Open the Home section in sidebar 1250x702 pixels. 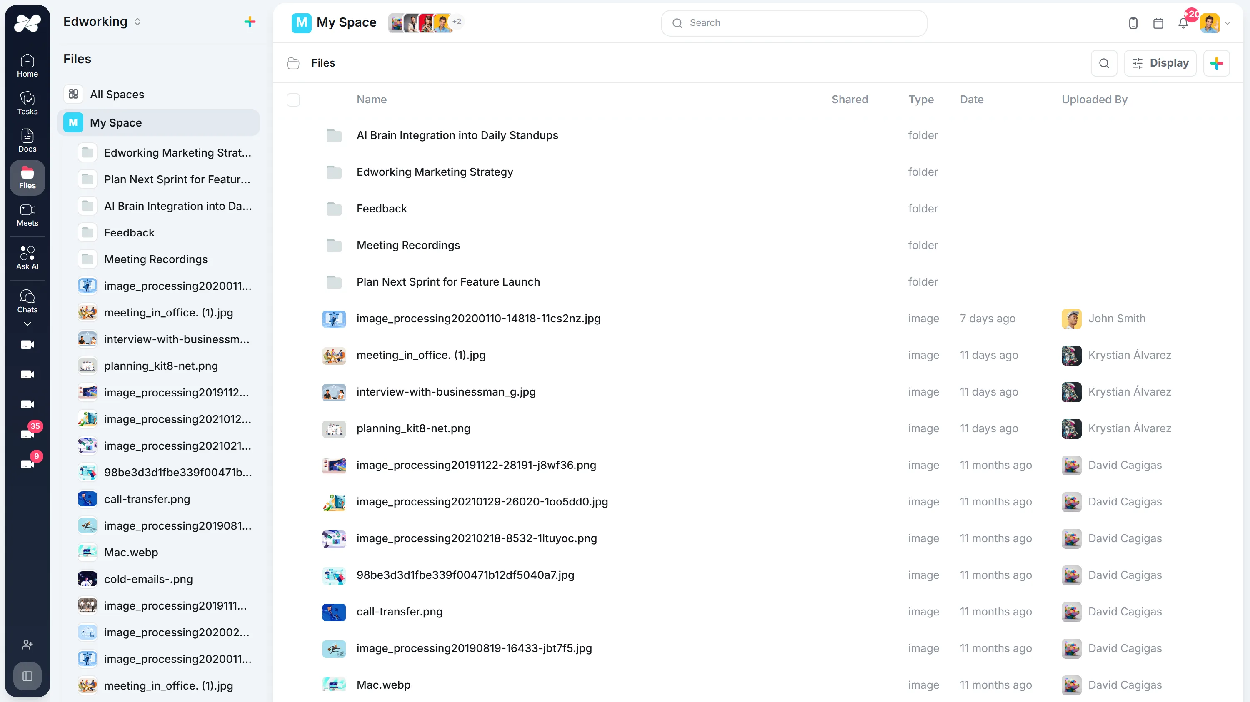[x=27, y=65]
